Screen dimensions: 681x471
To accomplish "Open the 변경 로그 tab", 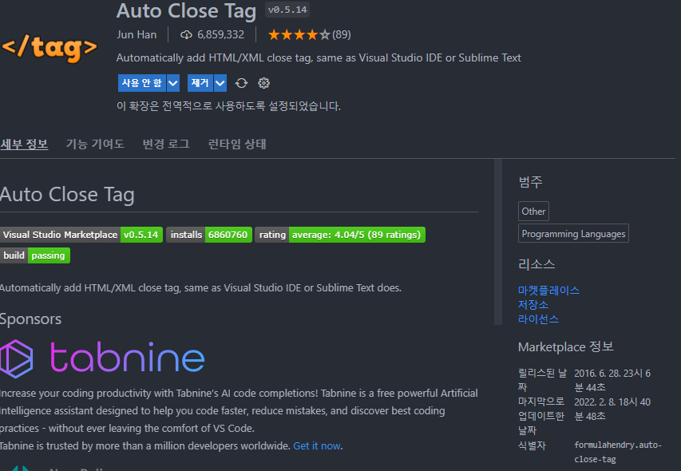I will [x=166, y=144].
